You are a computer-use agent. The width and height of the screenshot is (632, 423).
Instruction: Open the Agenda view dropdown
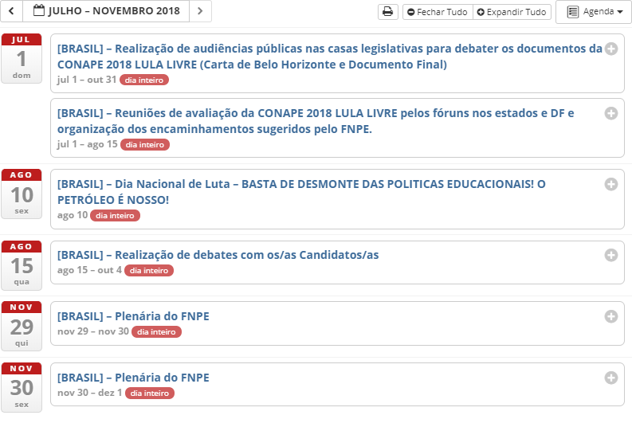(595, 12)
